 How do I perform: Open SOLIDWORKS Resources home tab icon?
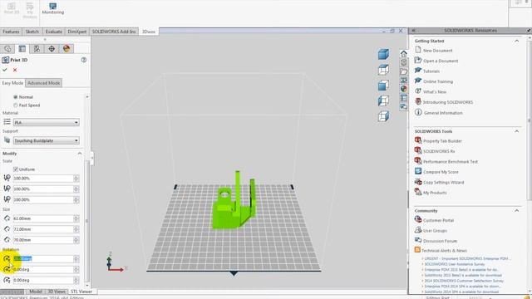[403, 53]
